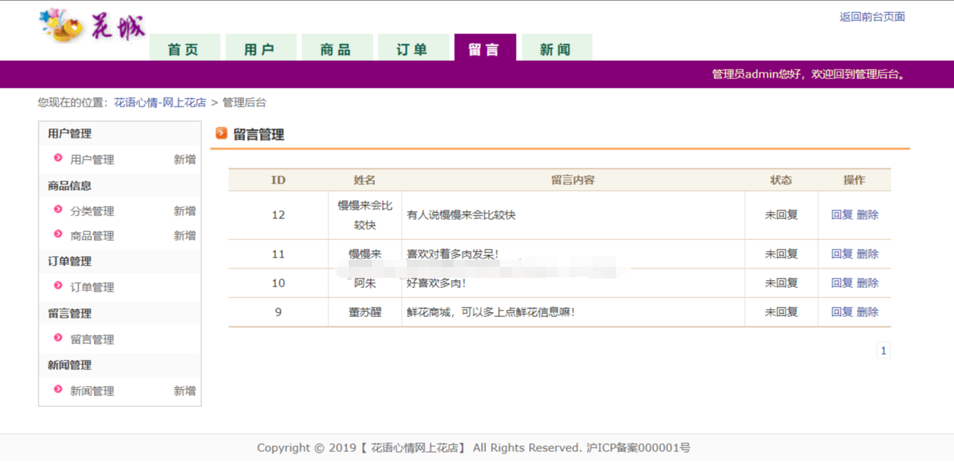
Task: Click the pink bullet icon next to 订单管理
Action: click(58, 286)
